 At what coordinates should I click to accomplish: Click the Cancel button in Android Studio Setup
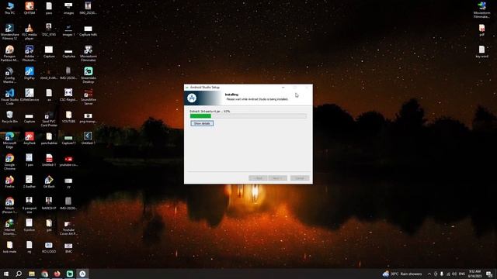(300, 178)
